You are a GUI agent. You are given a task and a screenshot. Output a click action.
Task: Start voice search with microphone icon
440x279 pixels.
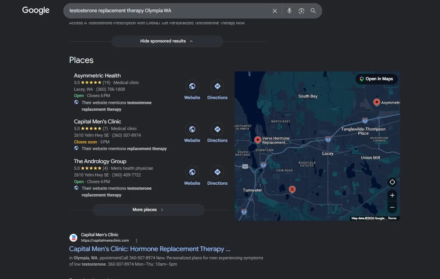tap(289, 11)
